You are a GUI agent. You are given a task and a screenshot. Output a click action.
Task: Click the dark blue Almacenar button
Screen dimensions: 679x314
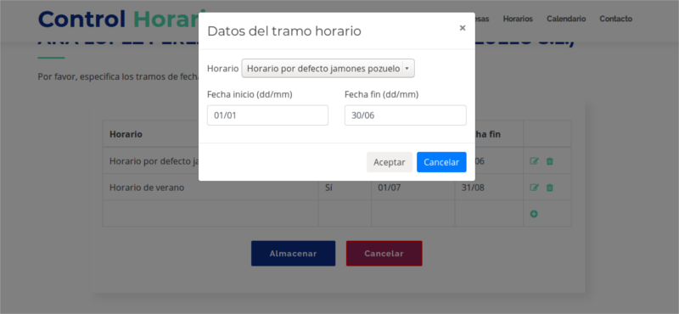[293, 254]
